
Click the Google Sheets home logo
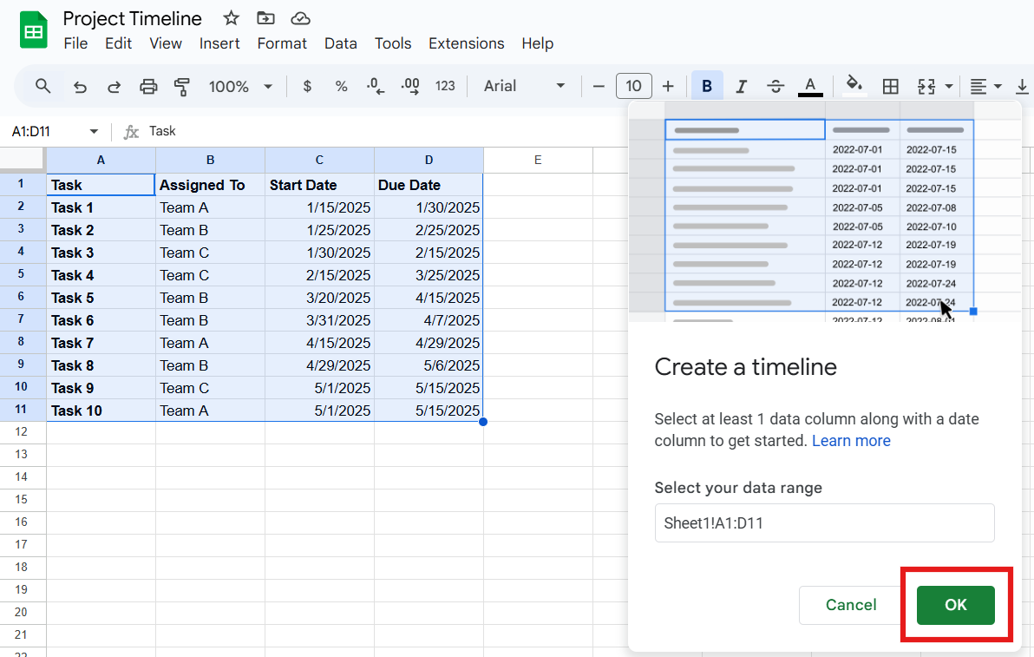pos(34,30)
